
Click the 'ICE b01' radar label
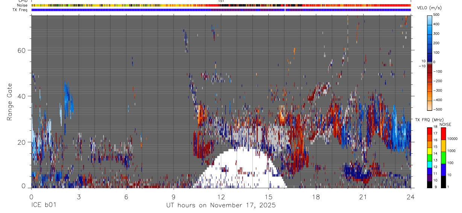coord(43,205)
